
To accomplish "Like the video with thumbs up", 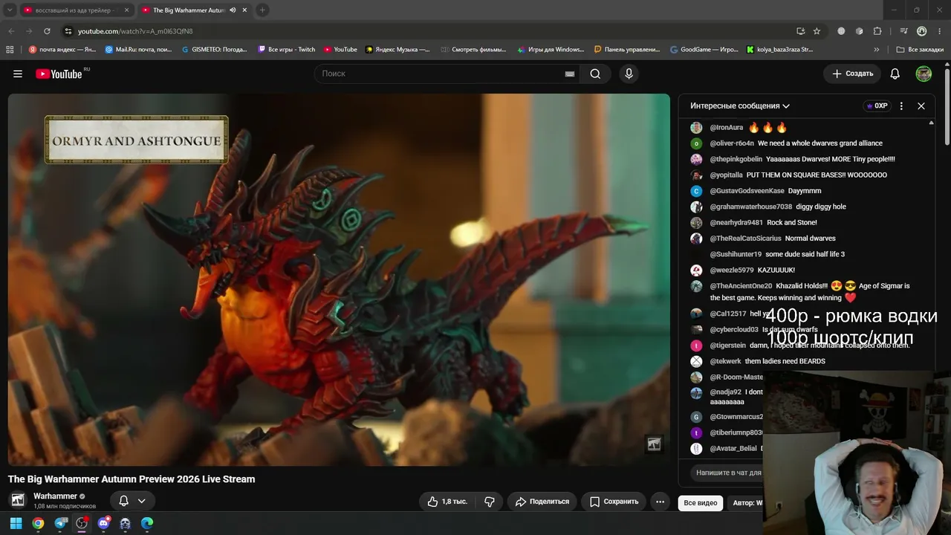I will 447,502.
